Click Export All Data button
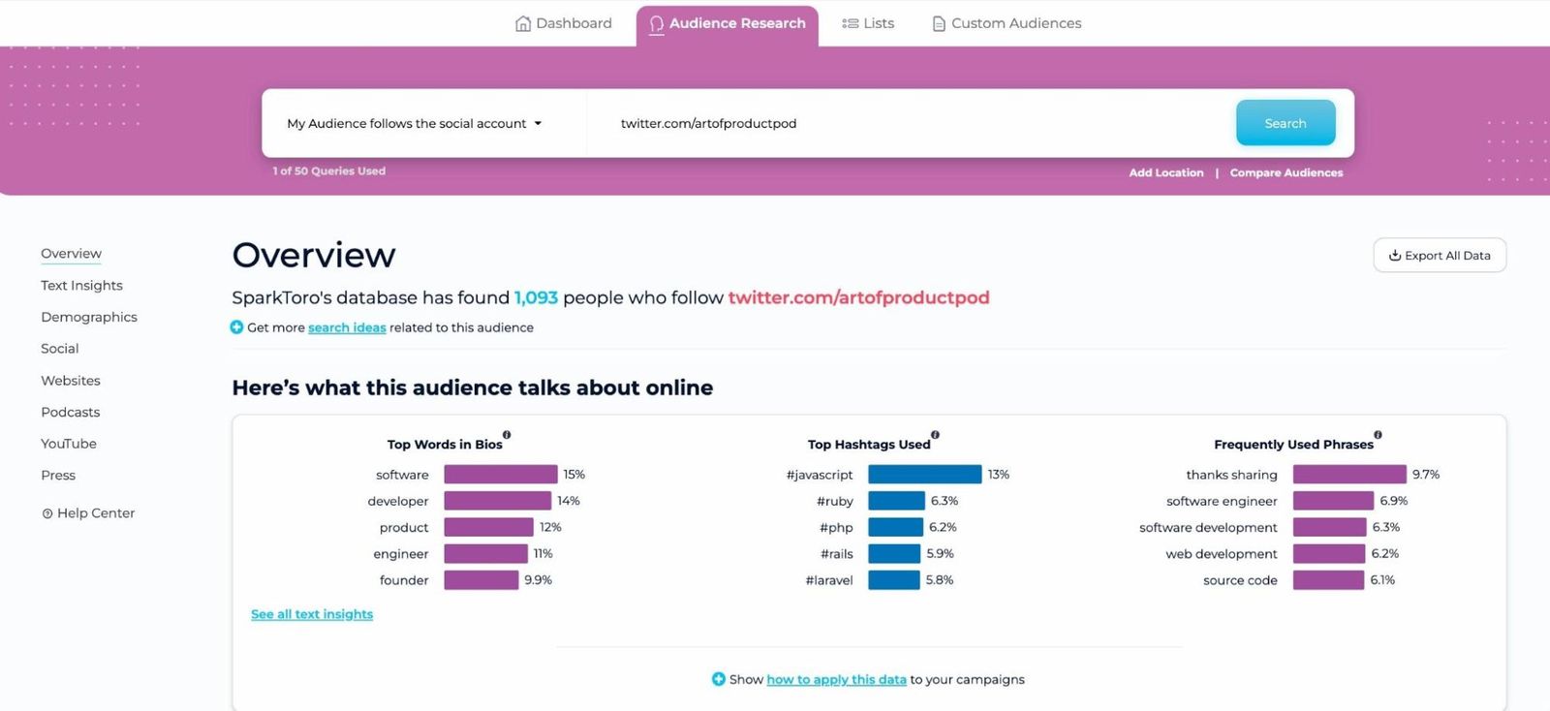Image resolution: width=1550 pixels, height=711 pixels. [x=1439, y=256]
